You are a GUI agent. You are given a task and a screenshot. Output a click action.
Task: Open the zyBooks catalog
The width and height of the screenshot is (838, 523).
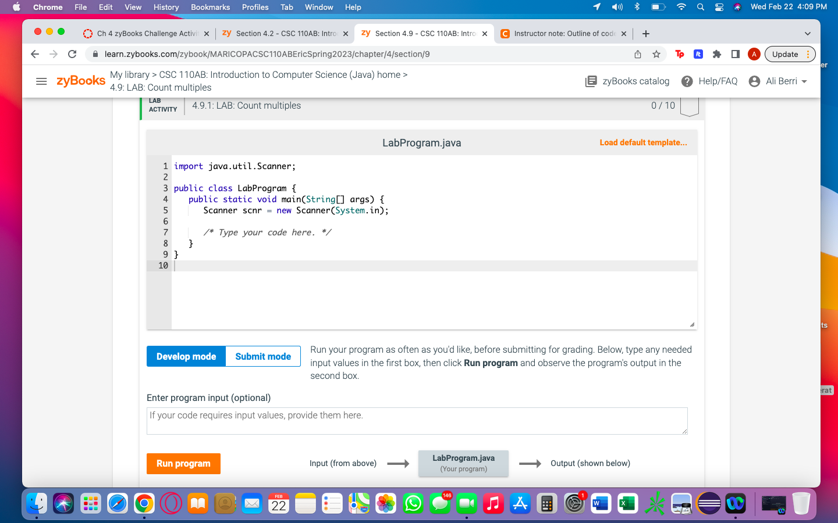coord(627,81)
